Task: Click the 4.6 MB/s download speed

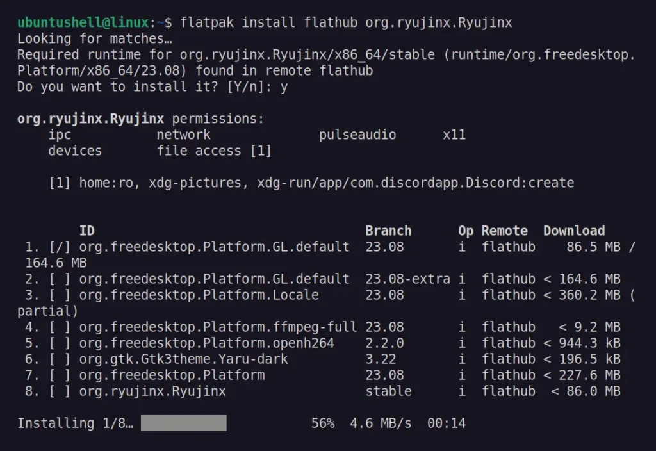Action: (x=381, y=423)
